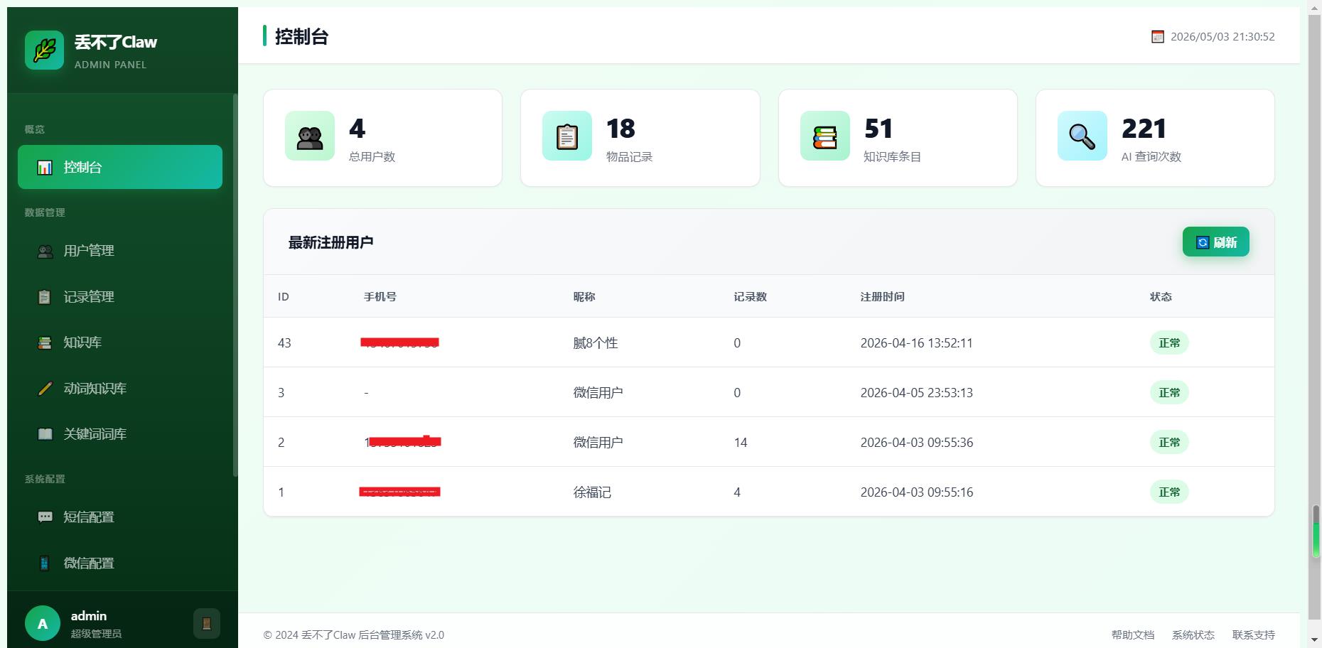The image size is (1322, 648).
Task: Click the 丢不了Claw leaf logo icon
Action: (44, 50)
